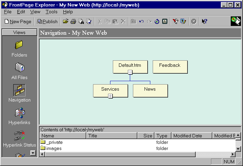Viewport: 243px width, 166px height.
Task: Open the Edit menu
Action: (21, 12)
